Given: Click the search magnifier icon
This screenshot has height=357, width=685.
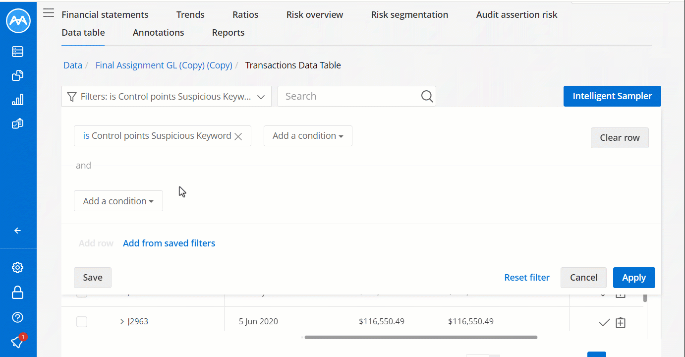Looking at the screenshot, I should [427, 96].
